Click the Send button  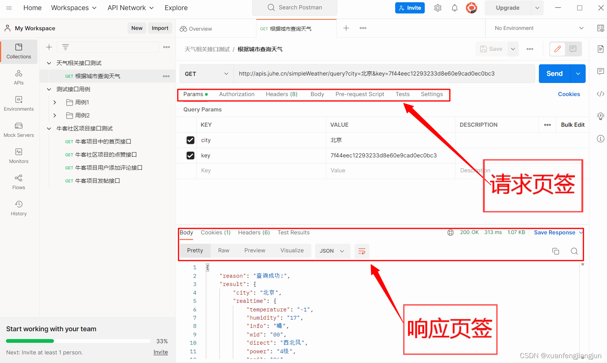coord(555,74)
